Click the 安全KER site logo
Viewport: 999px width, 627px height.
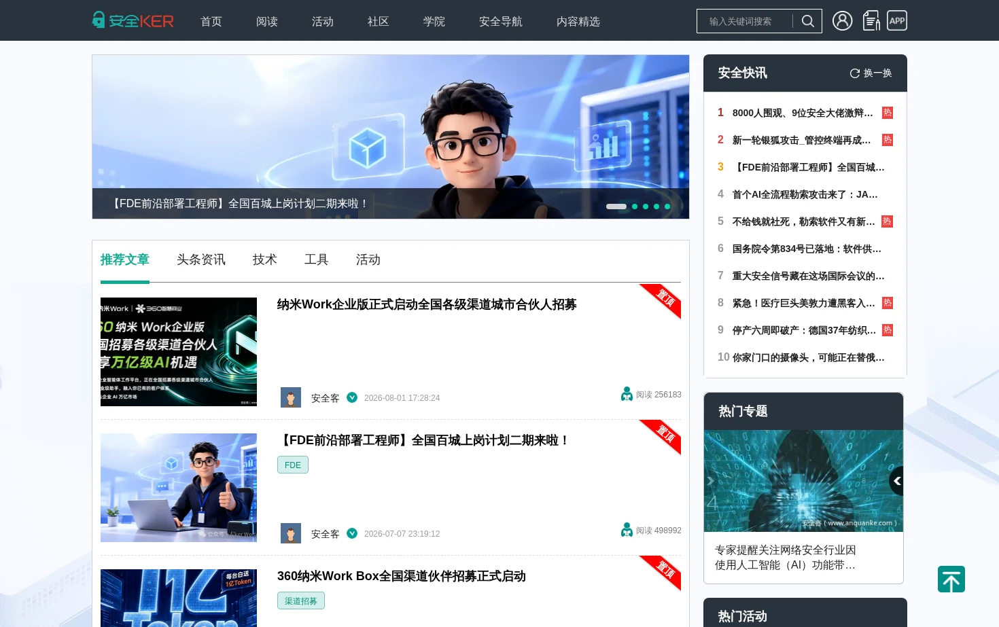tap(133, 20)
